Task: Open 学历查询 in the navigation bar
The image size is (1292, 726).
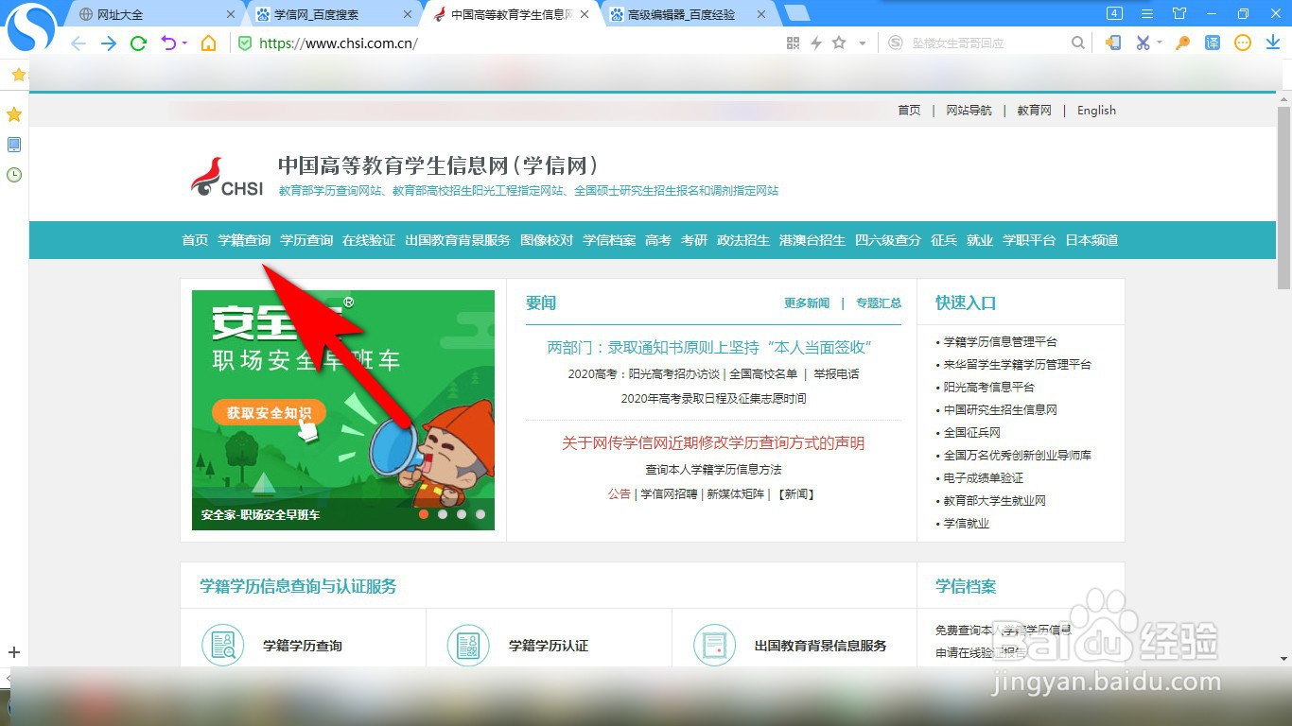Action: click(x=306, y=240)
